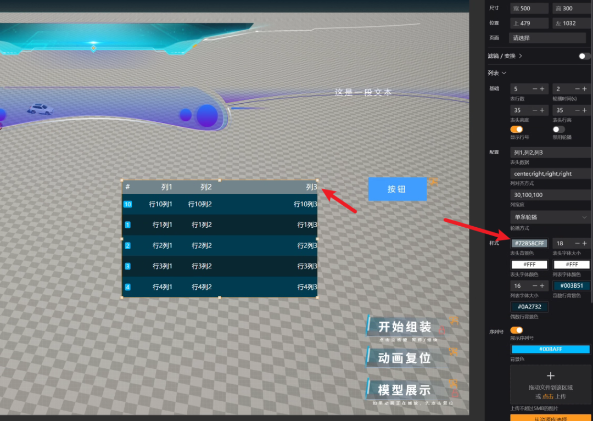593x421 pixels.
Task: Click the row number badge 3
Action: (x=127, y=266)
